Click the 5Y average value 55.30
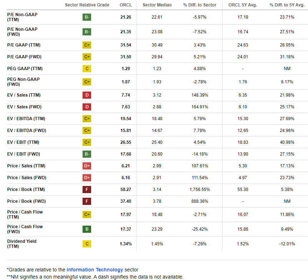The width and height of the screenshot is (308, 280). 243,190
